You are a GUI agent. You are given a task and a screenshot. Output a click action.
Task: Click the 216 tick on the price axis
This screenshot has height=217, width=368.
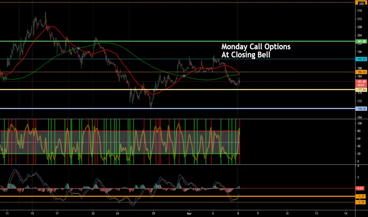(x=360, y=11)
